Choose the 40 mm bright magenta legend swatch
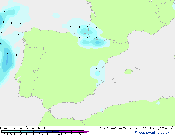Screen dimensions: 175x135 (75, 131)
